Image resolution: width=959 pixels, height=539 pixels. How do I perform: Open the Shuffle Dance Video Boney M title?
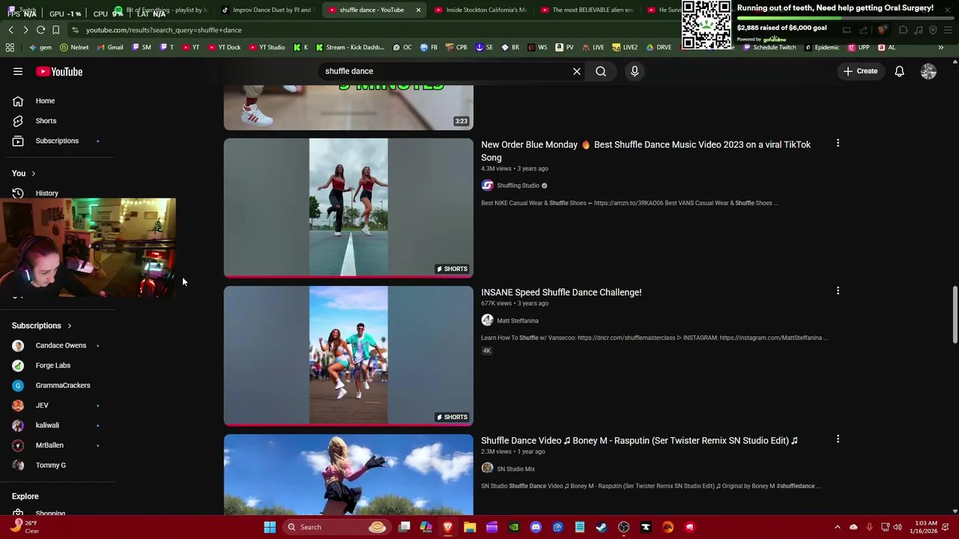coord(639,441)
